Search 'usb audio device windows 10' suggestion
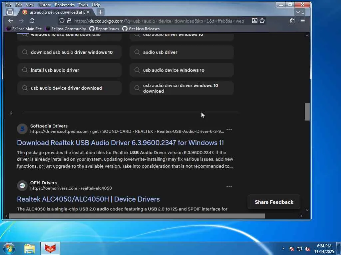The height and width of the screenshot is (255, 341). [181, 70]
